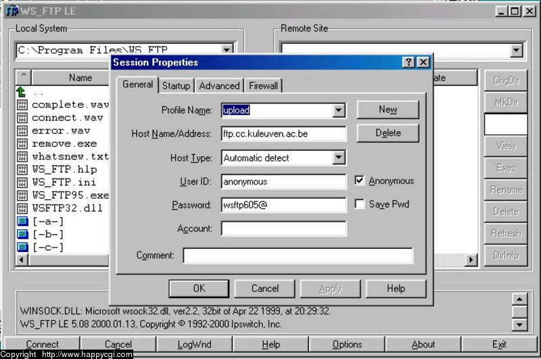
Task: Click the log window scroll up arrow
Action: click(x=519, y=299)
